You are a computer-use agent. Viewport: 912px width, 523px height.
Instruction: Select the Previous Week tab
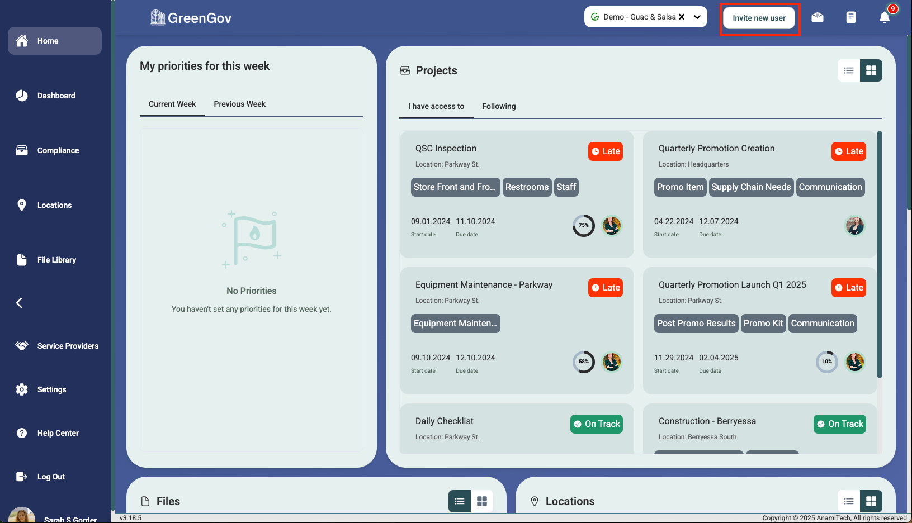click(x=240, y=104)
